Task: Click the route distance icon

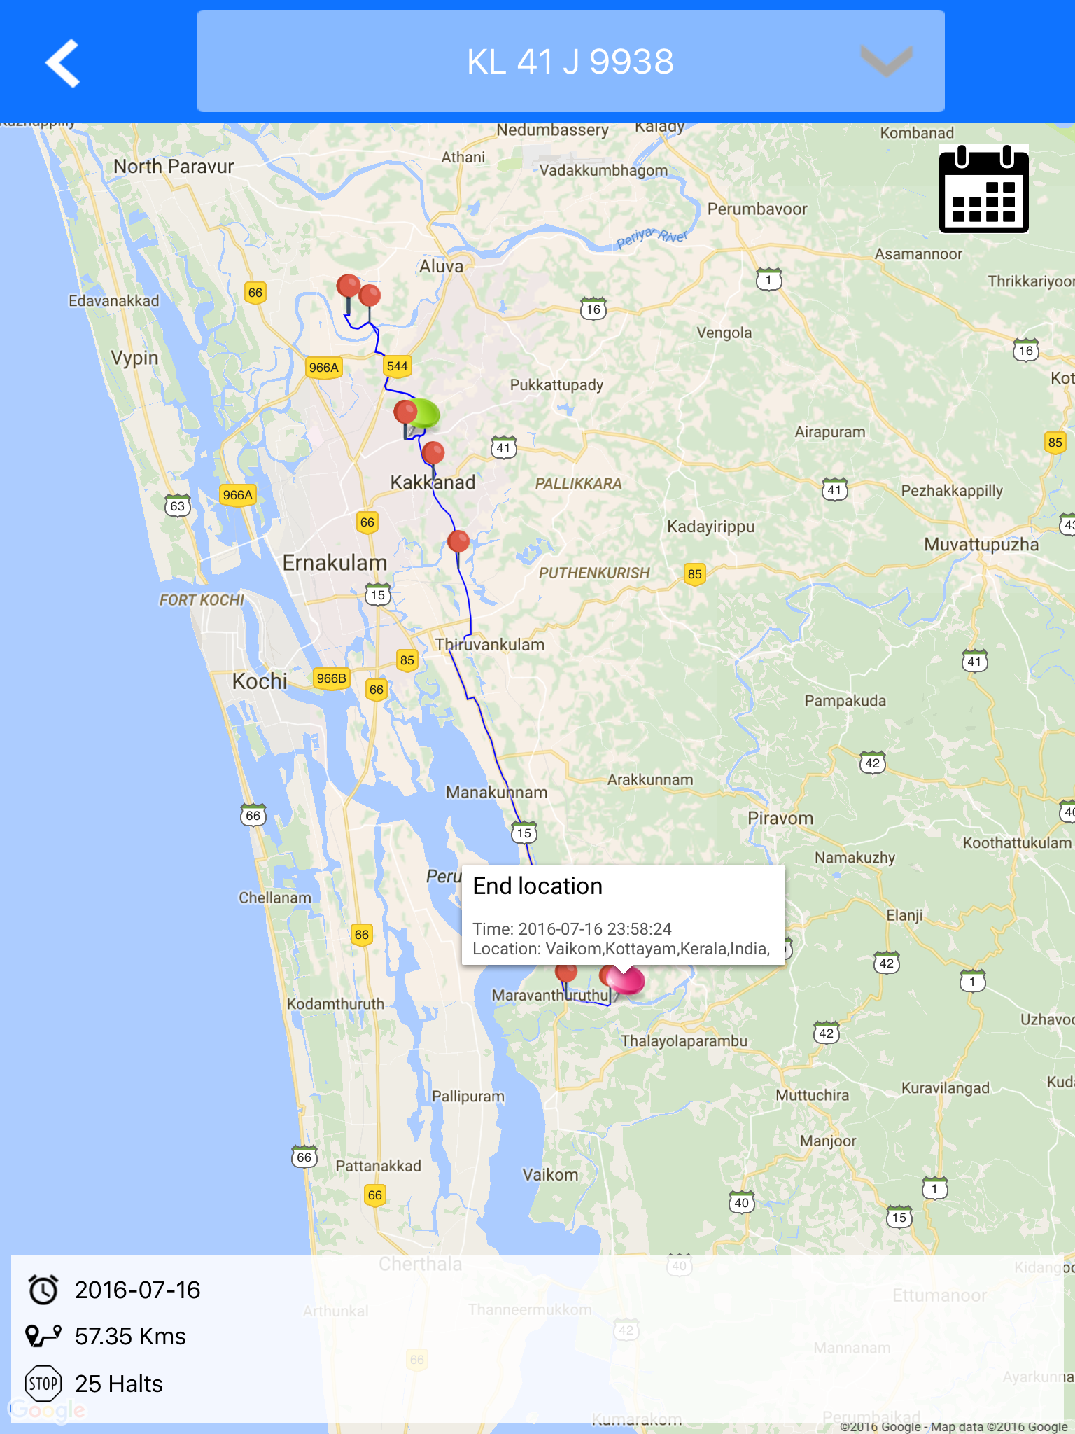Action: point(43,1336)
